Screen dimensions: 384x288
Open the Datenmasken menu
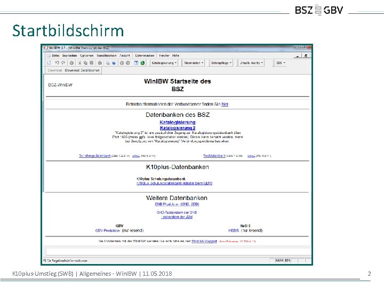point(145,55)
